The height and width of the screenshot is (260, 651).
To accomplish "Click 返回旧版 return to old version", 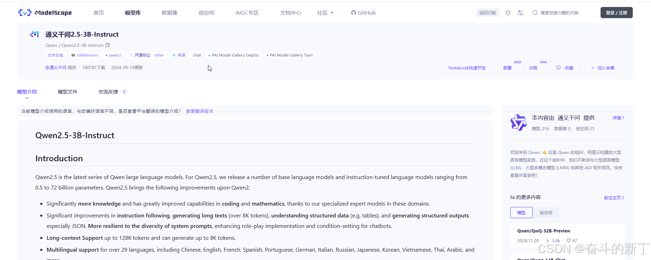I will (487, 13).
